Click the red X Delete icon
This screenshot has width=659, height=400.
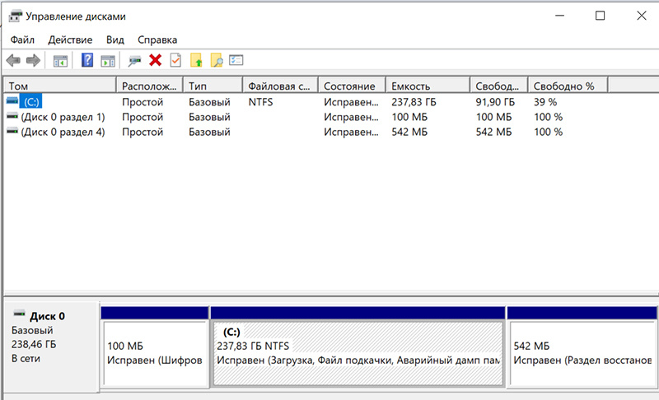tap(155, 60)
